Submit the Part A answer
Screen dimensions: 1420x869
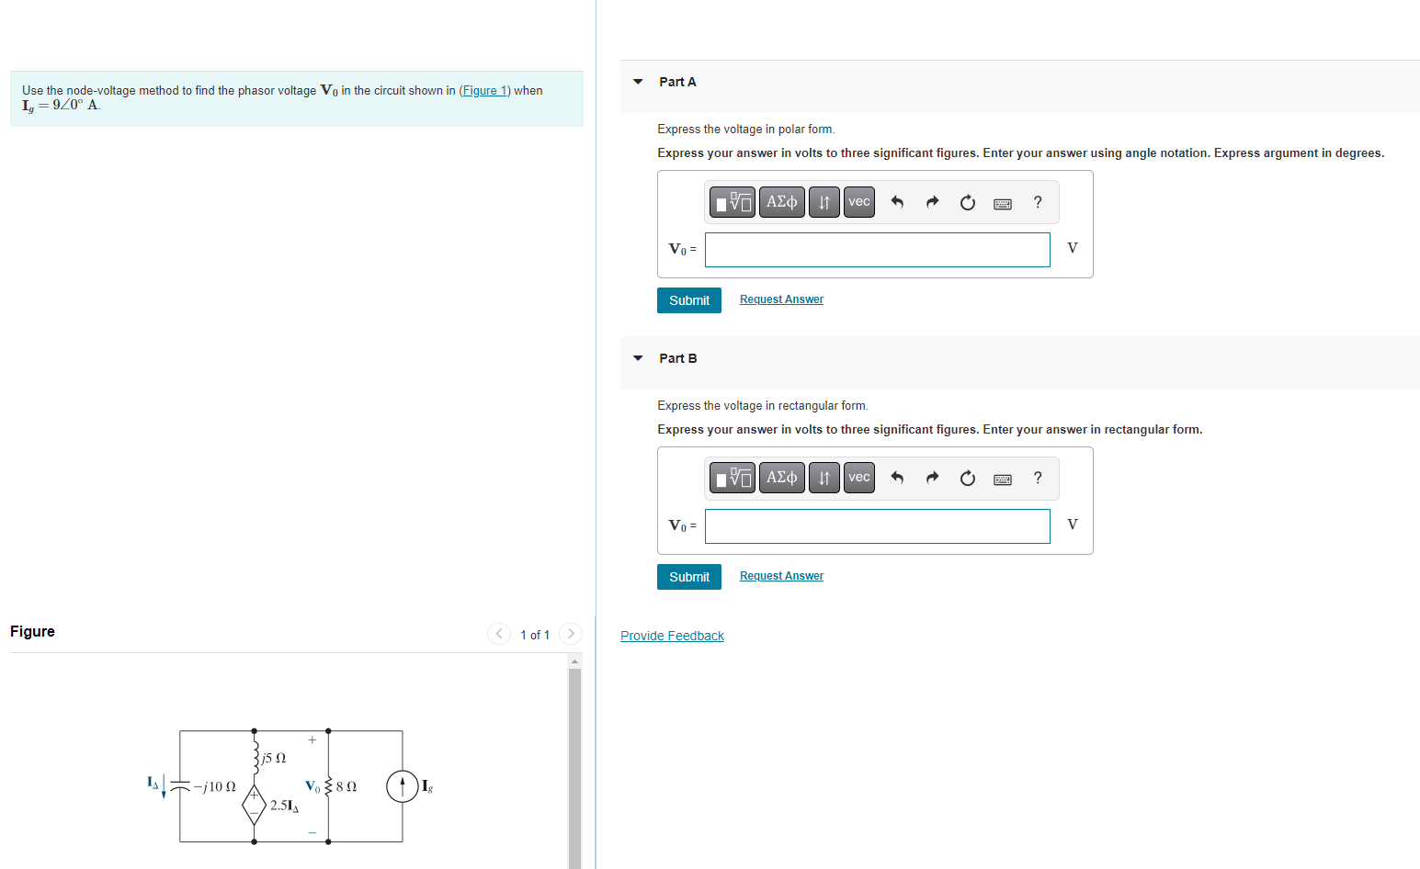click(688, 299)
